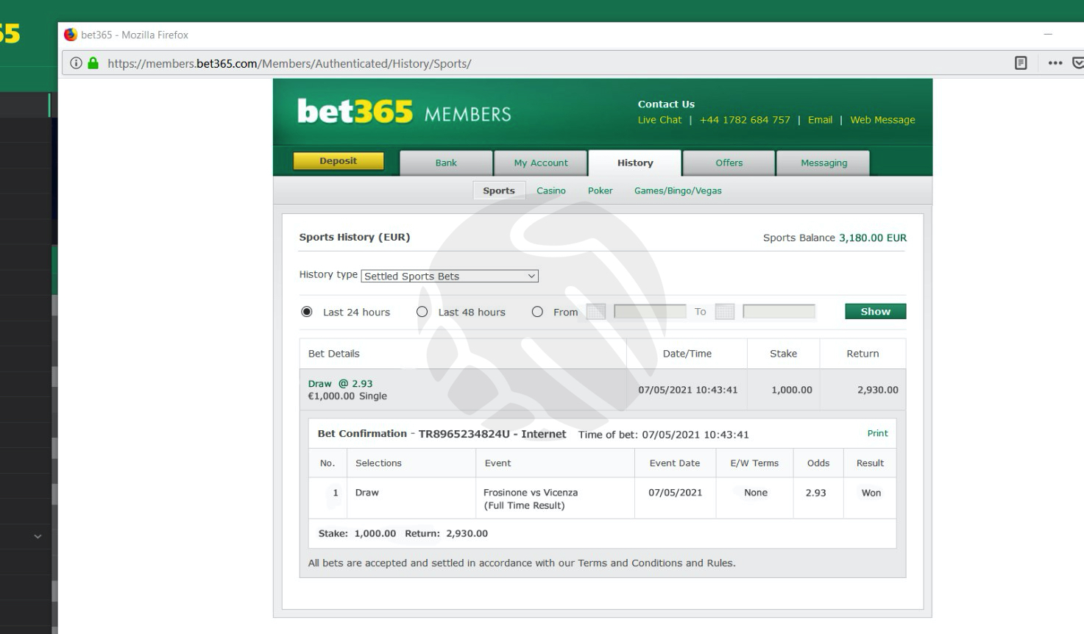Open the From date calendar icon

click(x=595, y=312)
